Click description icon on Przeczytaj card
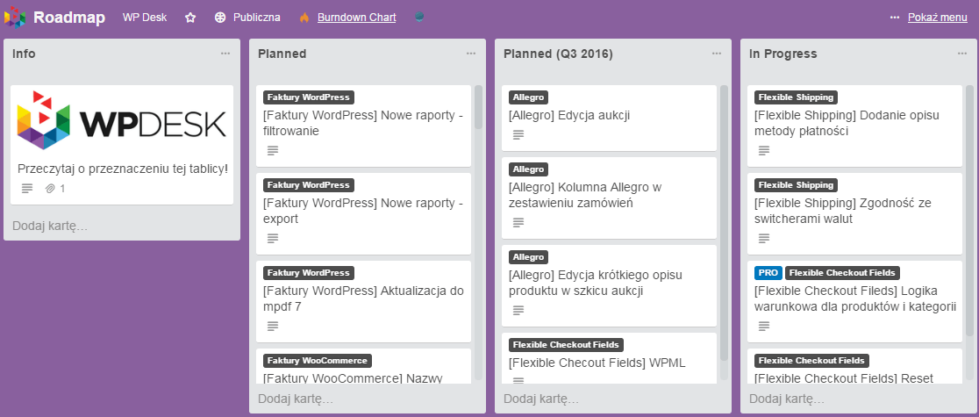Viewport: 979px width, 417px height. 27,188
